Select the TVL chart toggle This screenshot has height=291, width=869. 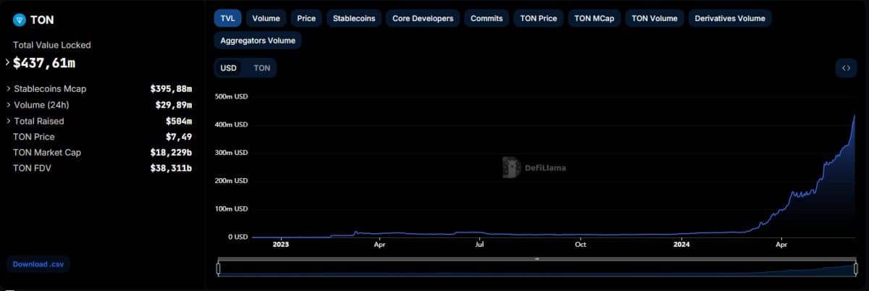tap(227, 18)
